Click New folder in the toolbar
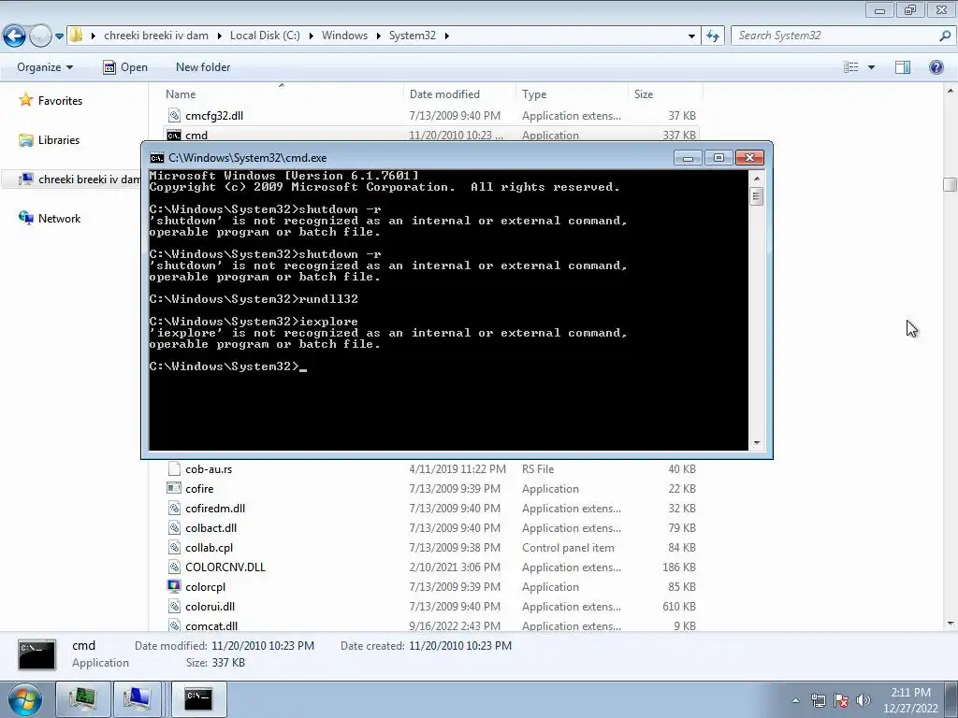The height and width of the screenshot is (718, 958). (203, 67)
